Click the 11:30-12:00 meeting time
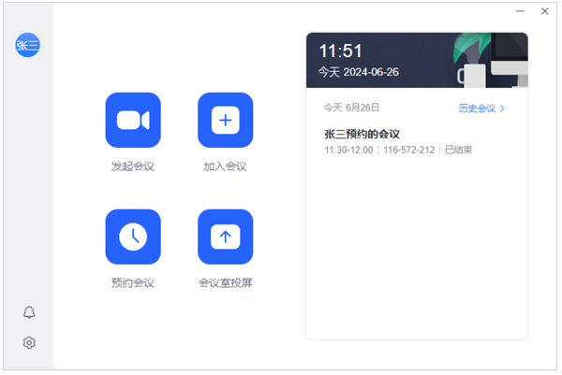 click(x=348, y=150)
